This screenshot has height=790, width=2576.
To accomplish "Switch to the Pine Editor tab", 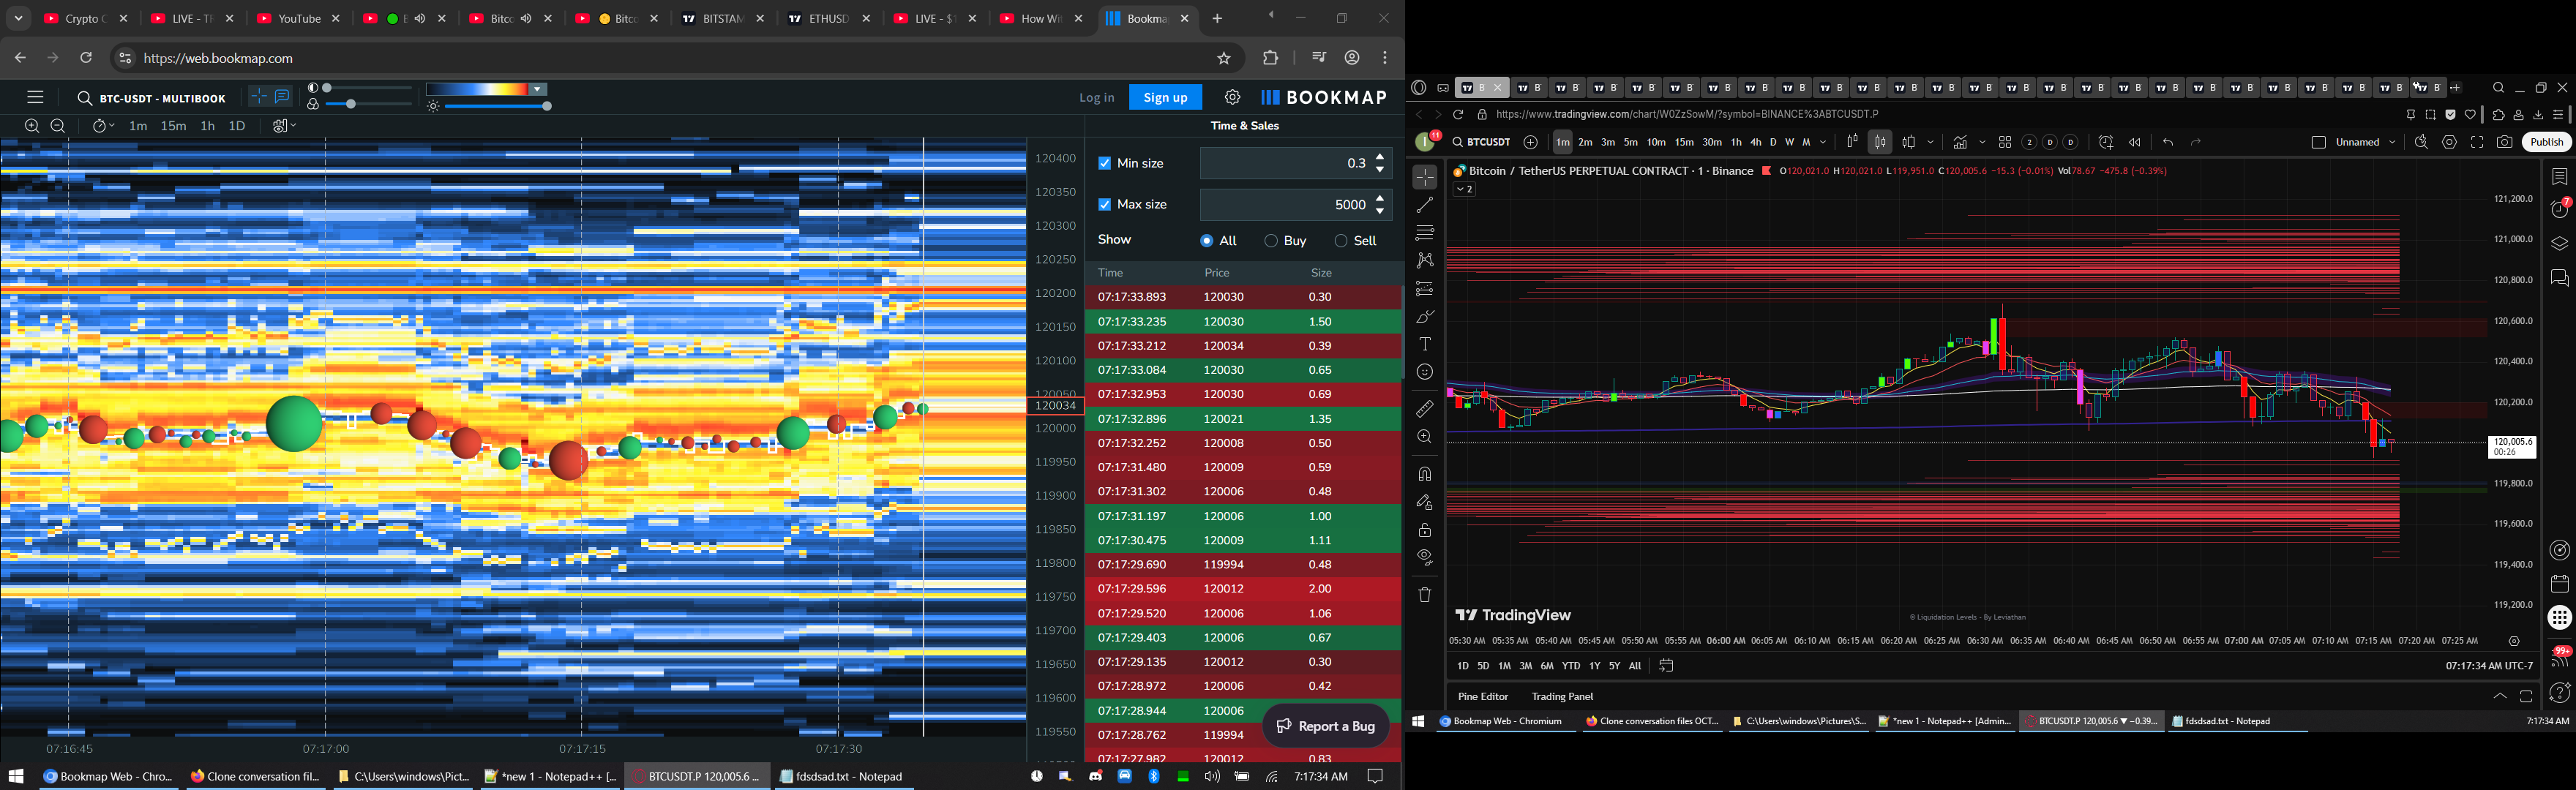I will 1482,696.
